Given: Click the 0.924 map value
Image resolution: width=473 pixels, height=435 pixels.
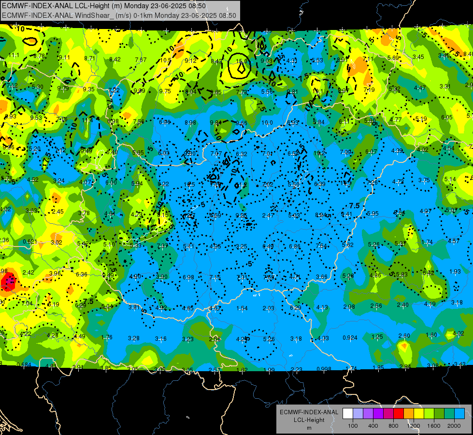Looking at the screenshot, I should click(x=350, y=337).
